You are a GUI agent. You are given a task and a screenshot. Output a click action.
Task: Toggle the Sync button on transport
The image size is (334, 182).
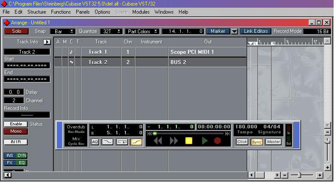pyautogui.click(x=256, y=142)
